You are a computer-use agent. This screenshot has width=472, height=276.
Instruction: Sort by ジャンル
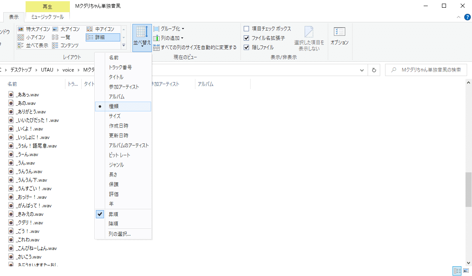click(123, 165)
